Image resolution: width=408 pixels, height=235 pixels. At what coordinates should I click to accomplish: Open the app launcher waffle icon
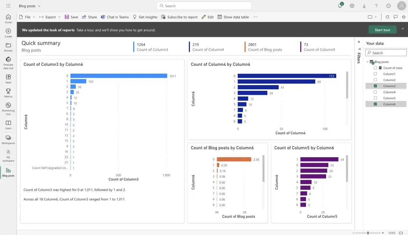pyautogui.click(x=8, y=6)
